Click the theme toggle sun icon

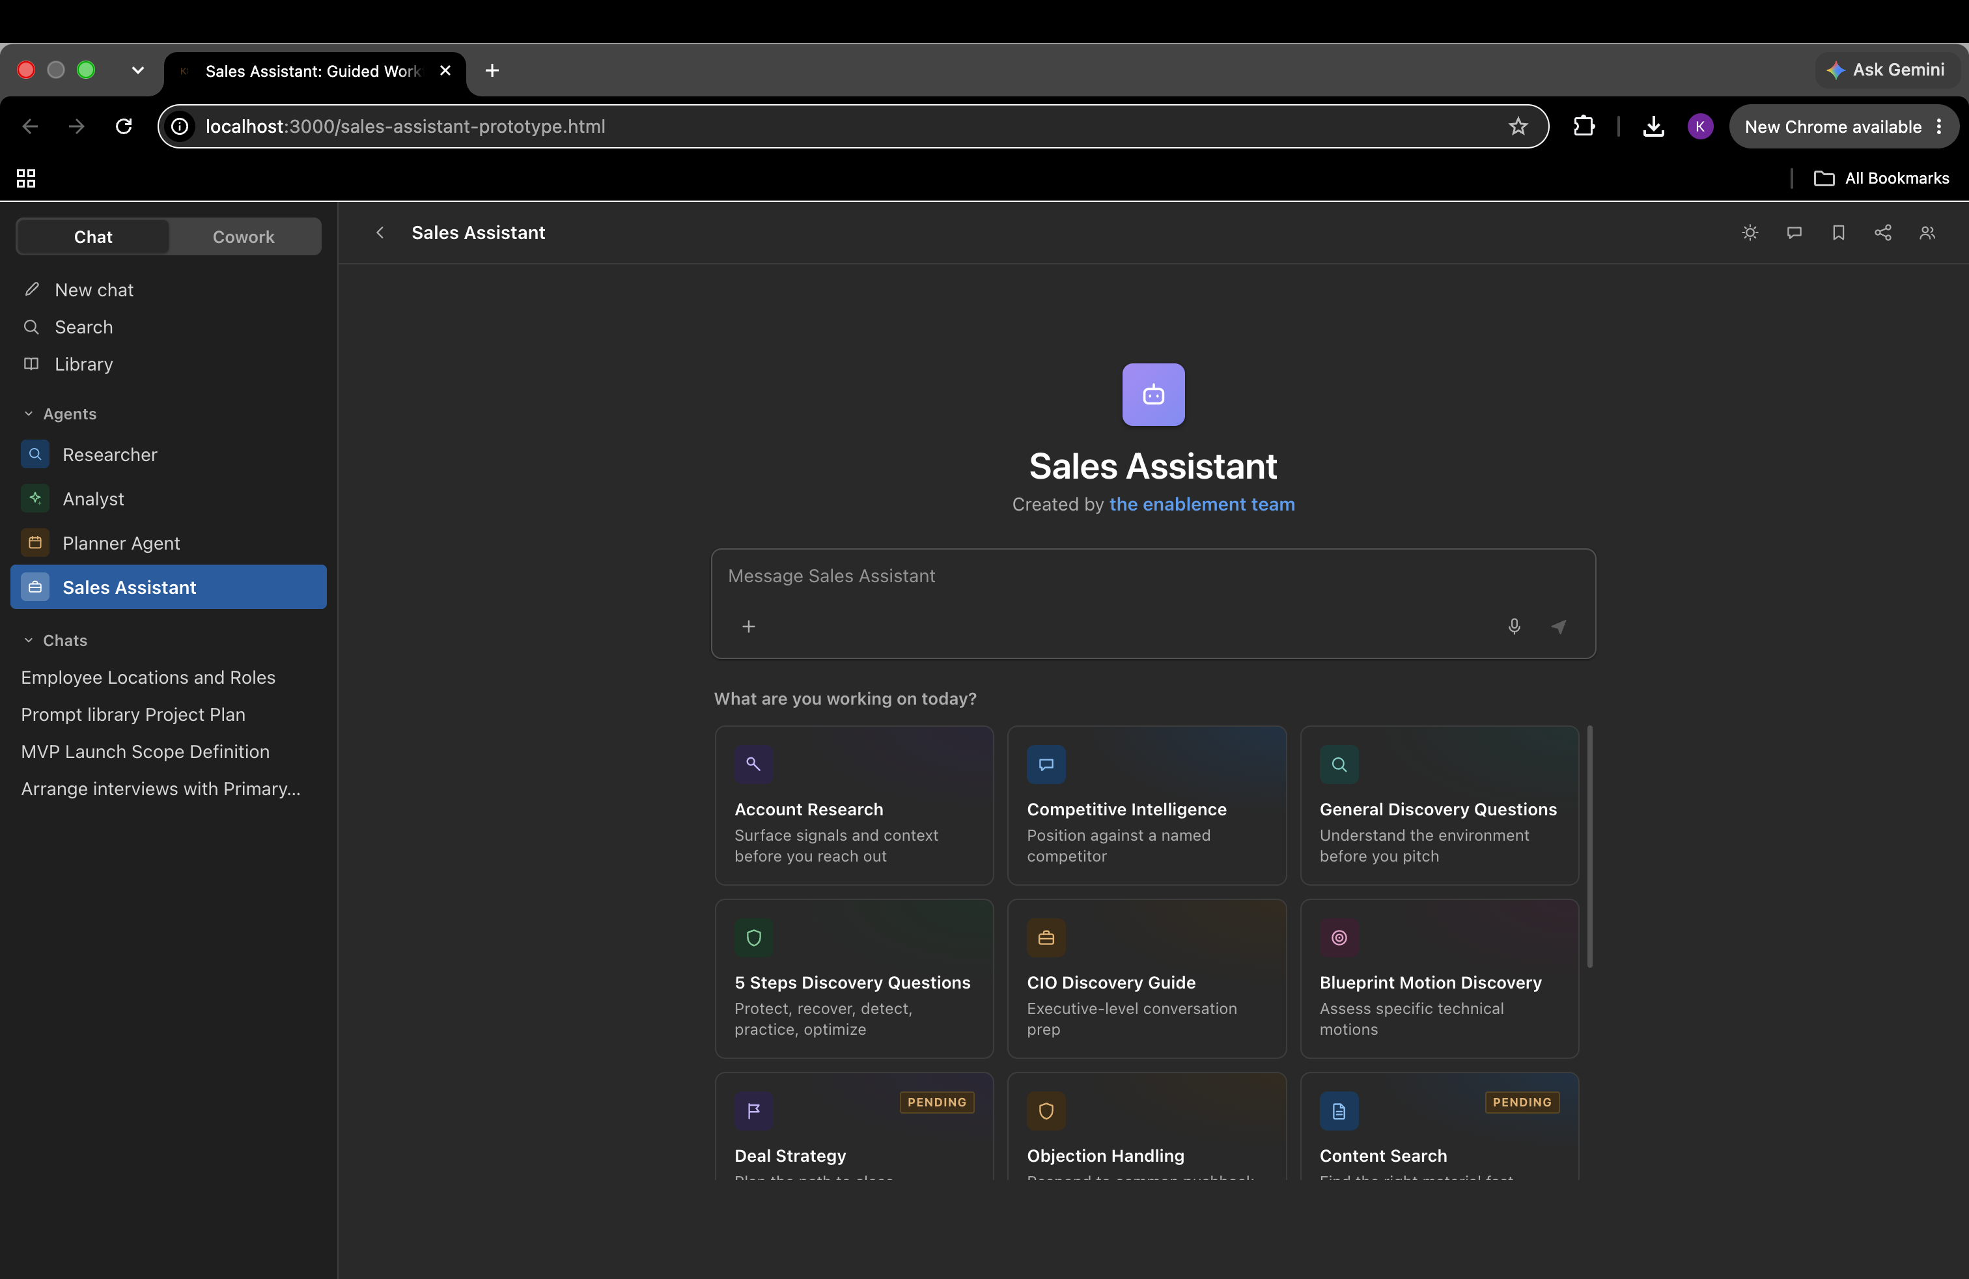[1750, 232]
